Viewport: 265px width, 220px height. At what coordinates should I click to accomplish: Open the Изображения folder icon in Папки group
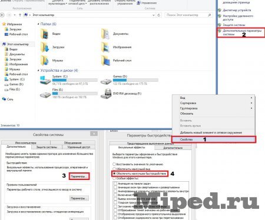105,47
